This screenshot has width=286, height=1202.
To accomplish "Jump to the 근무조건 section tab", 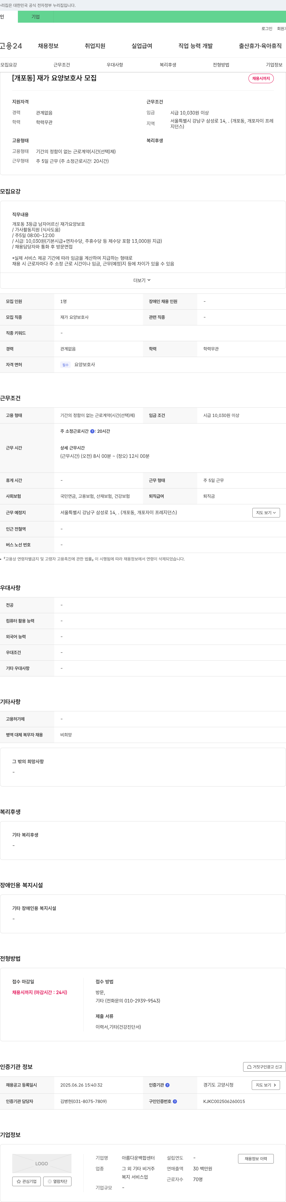I will click(61, 65).
